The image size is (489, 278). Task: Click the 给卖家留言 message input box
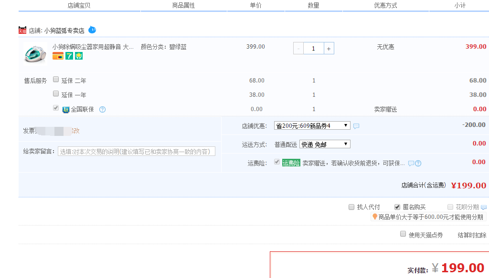click(x=137, y=151)
